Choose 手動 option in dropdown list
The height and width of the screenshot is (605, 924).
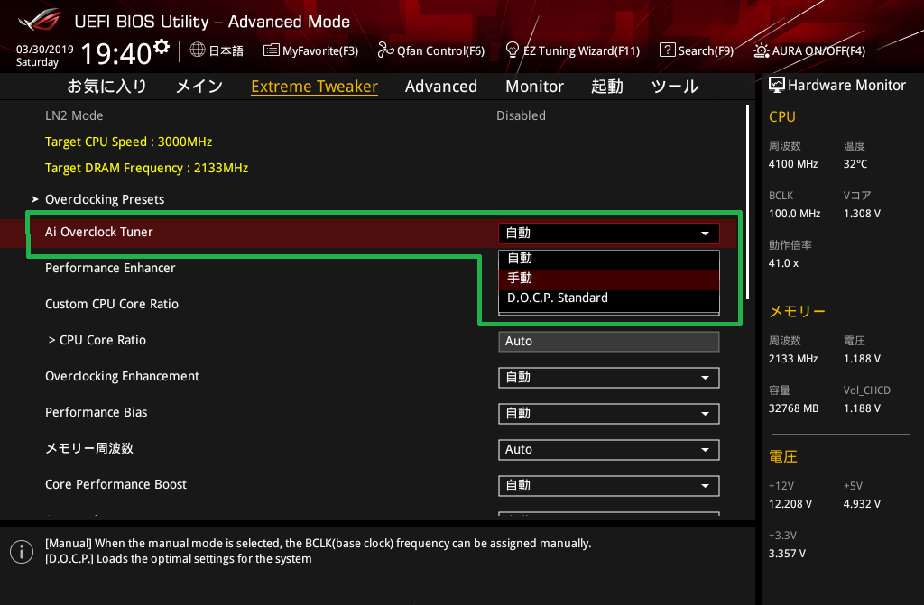(x=609, y=278)
